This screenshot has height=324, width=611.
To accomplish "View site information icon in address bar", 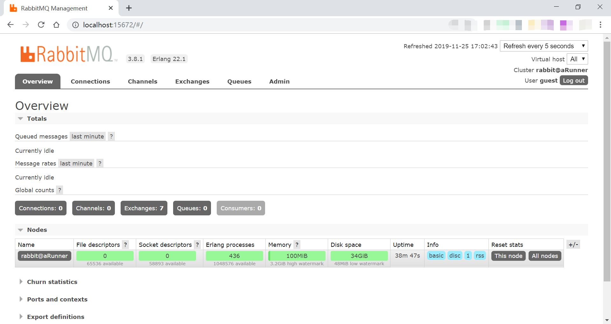I will [x=75, y=25].
